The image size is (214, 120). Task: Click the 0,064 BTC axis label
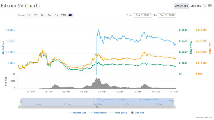201,30
